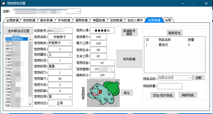This screenshot has height=114, width=213.
Task: Click the 根据账号搜索 button
Action: [x=129, y=32]
